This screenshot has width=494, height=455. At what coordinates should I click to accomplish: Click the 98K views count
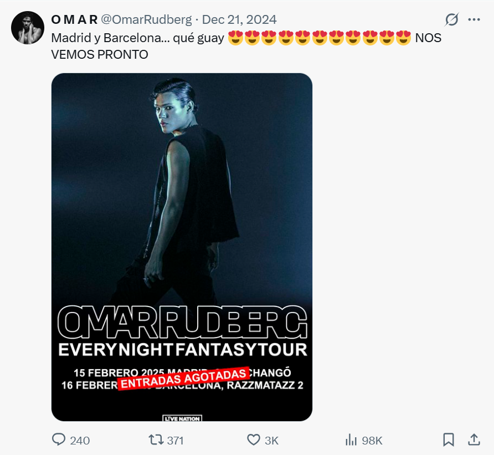click(x=372, y=441)
